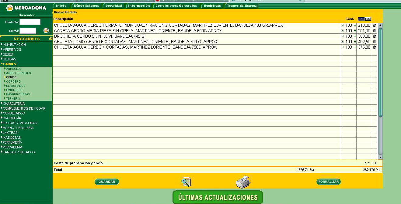Screen dimensions: 401x204
Task: Switch prices to Euro currency
Action: (361, 19)
